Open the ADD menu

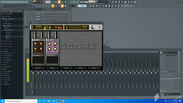coord(7,2)
